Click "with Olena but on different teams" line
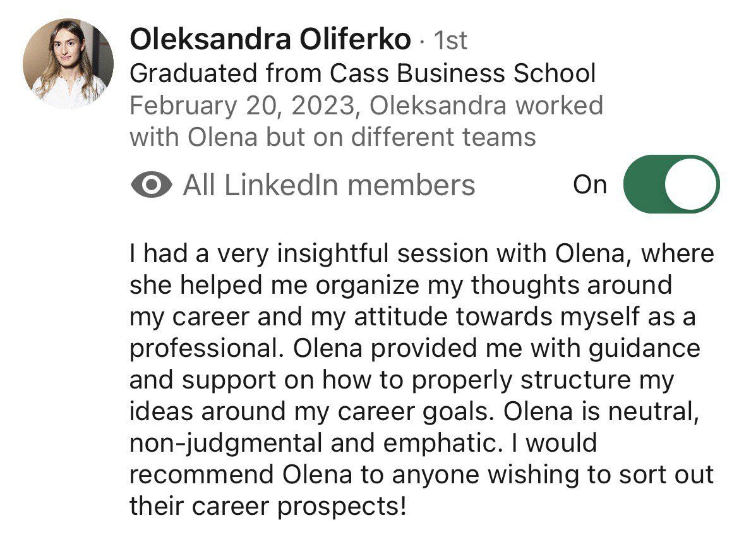Image resolution: width=739 pixels, height=549 pixels. [x=333, y=137]
